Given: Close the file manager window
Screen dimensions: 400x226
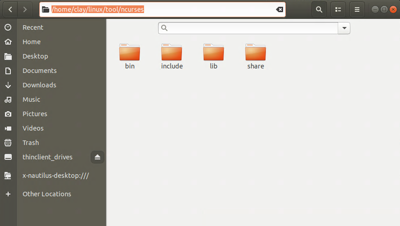Looking at the screenshot, I should pyautogui.click(x=393, y=9).
